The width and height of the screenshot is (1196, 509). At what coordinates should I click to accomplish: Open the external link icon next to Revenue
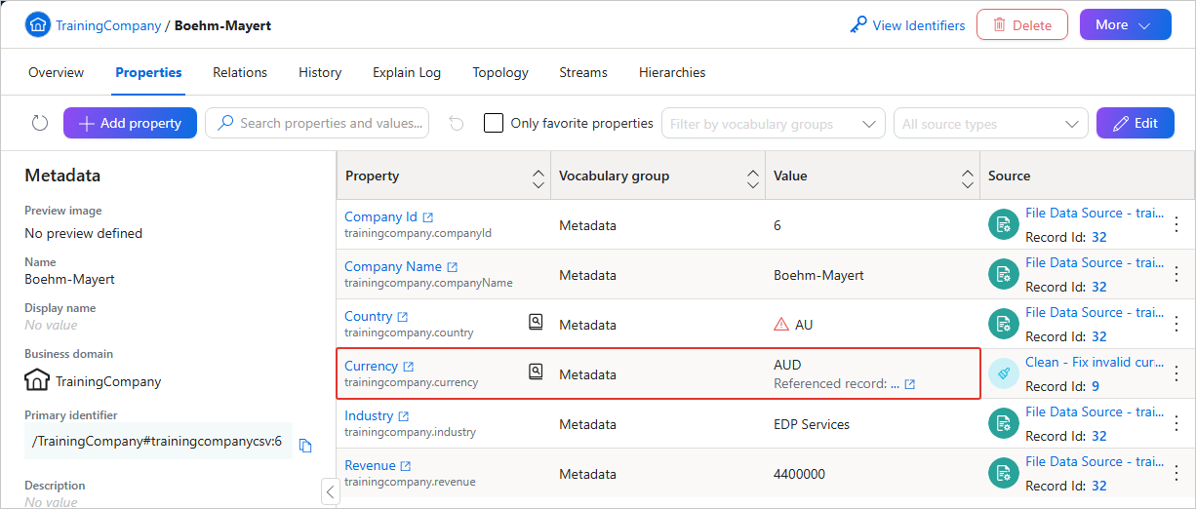(406, 466)
